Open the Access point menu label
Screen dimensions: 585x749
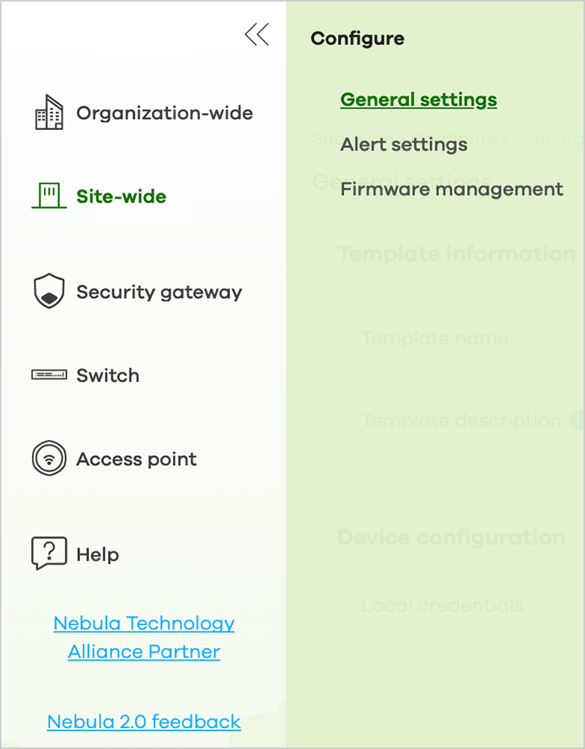point(136,459)
